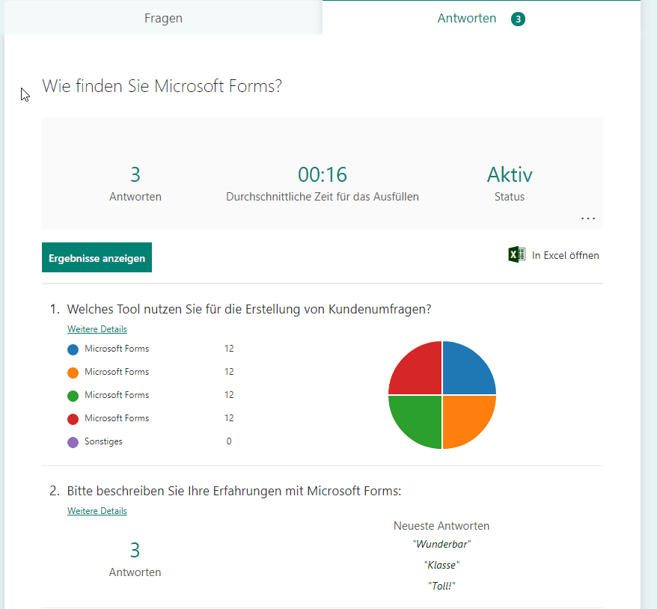Open the Antworten tab
Viewport: 657px width, 609px height.
(x=481, y=18)
